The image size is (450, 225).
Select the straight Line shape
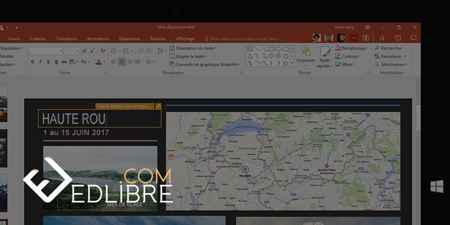pos(257,49)
